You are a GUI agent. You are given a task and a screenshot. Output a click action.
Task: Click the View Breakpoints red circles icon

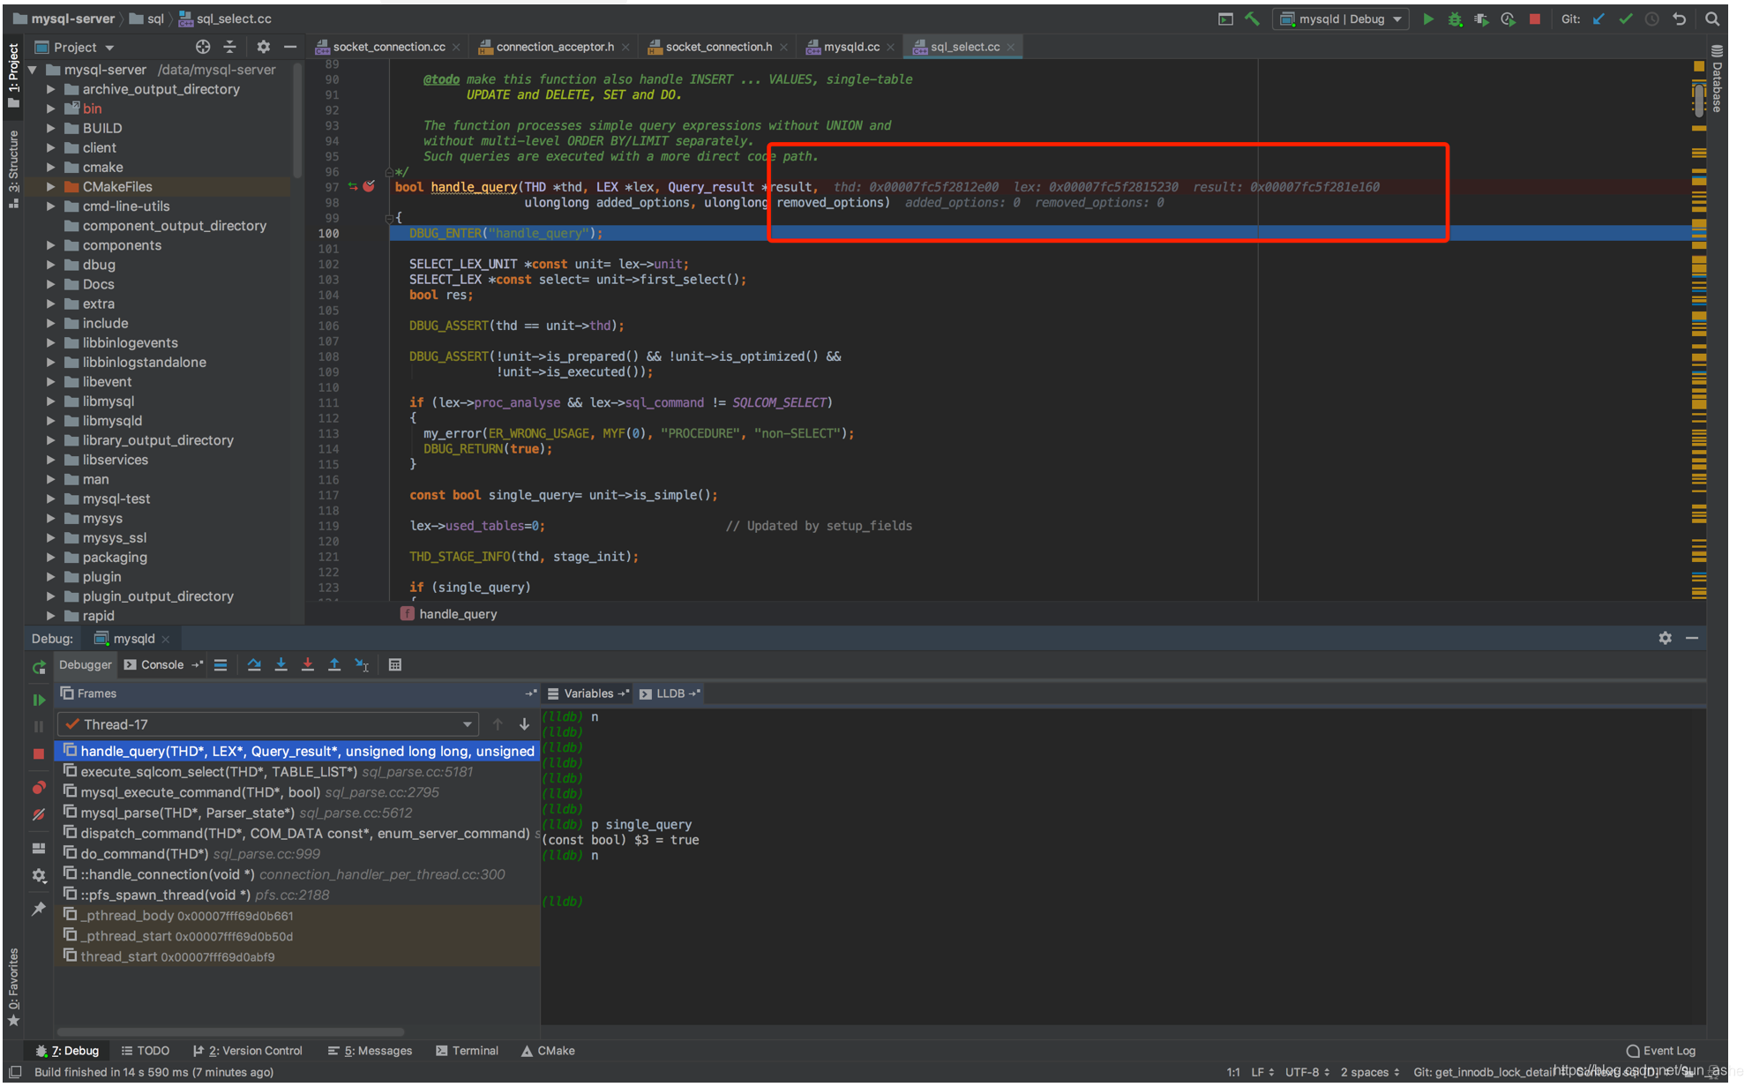[39, 787]
